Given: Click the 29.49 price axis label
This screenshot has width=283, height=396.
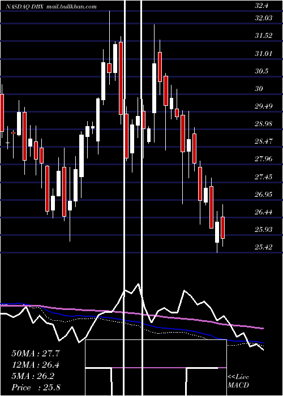Looking at the screenshot, I should [x=264, y=106].
